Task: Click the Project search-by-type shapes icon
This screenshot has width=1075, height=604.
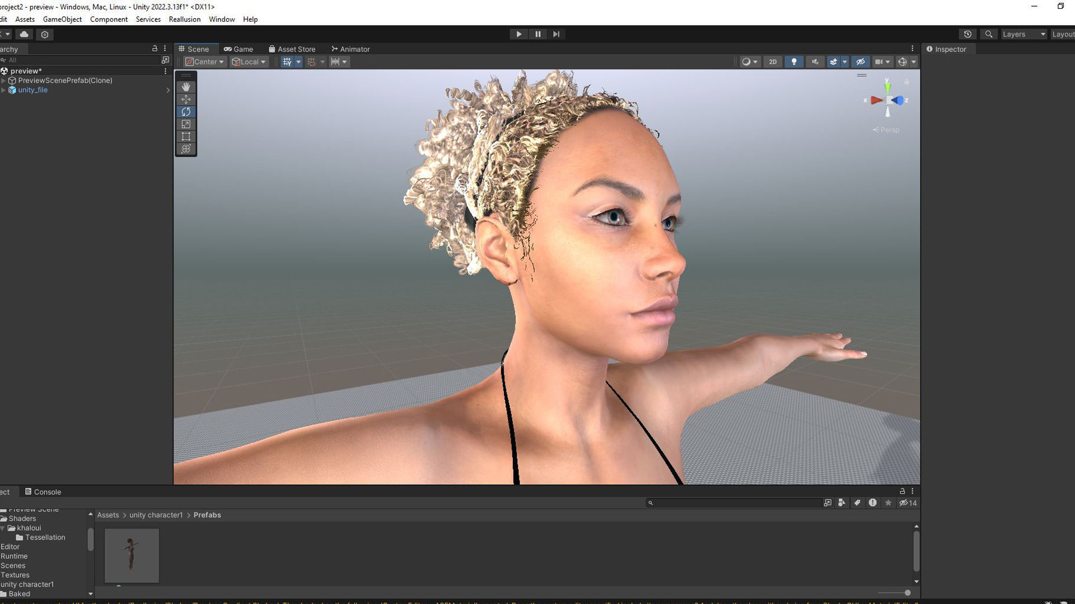Action: [x=842, y=503]
